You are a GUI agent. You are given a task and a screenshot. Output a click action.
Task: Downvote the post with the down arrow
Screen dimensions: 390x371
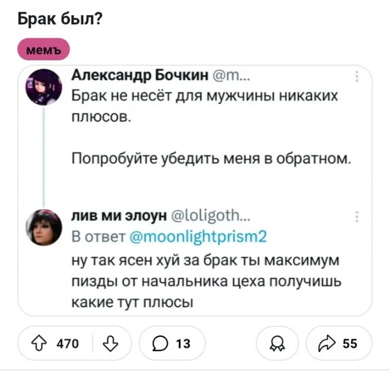pos(112,344)
